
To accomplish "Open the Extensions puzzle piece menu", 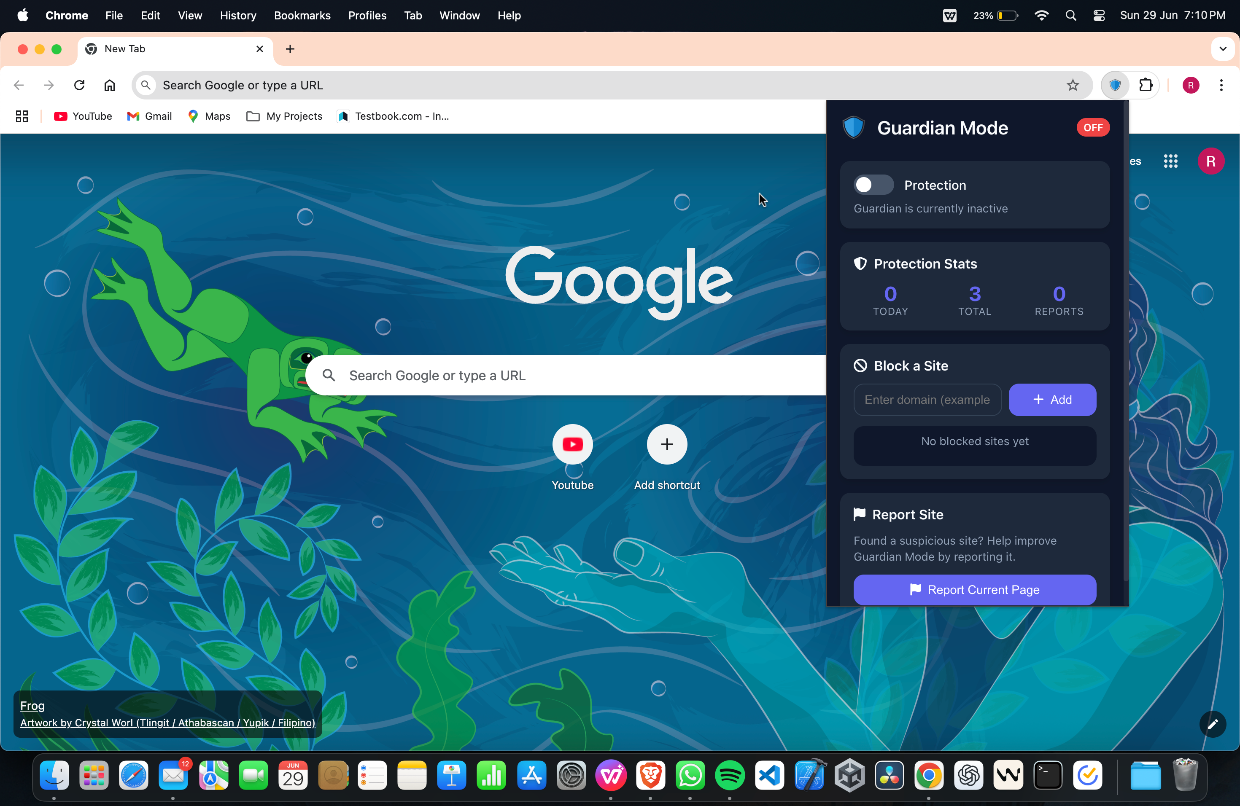I will click(x=1146, y=85).
